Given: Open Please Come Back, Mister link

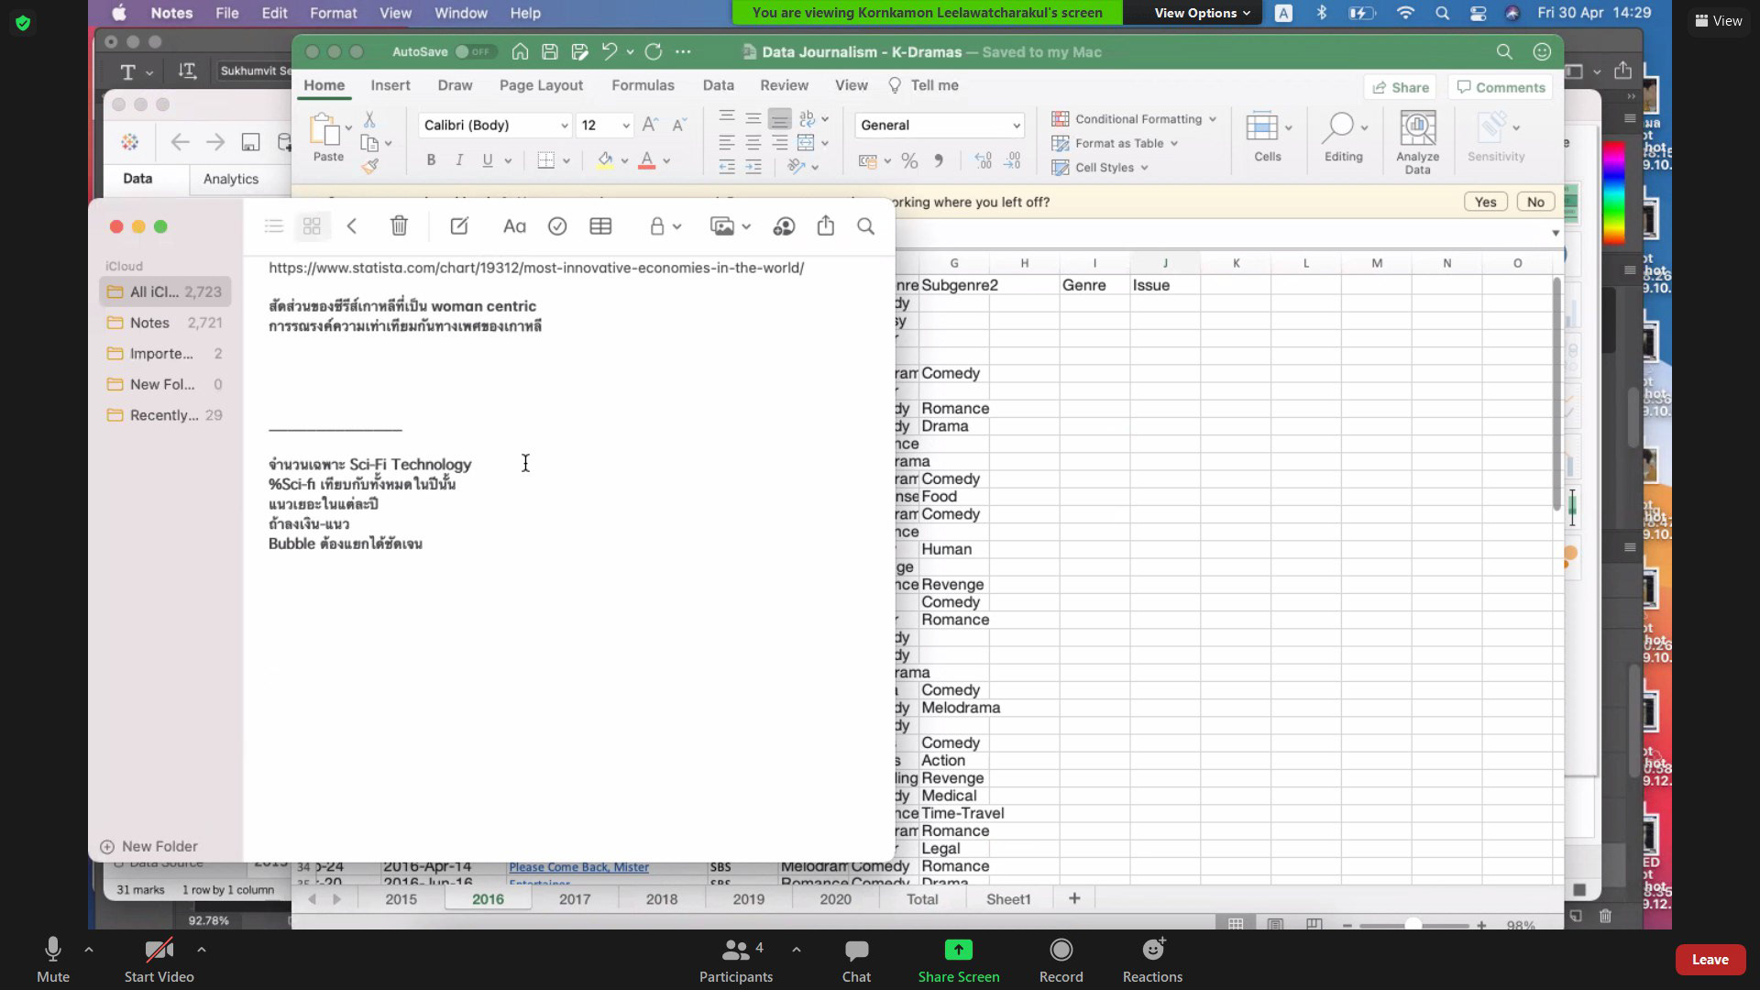Looking at the screenshot, I should [x=578, y=867].
